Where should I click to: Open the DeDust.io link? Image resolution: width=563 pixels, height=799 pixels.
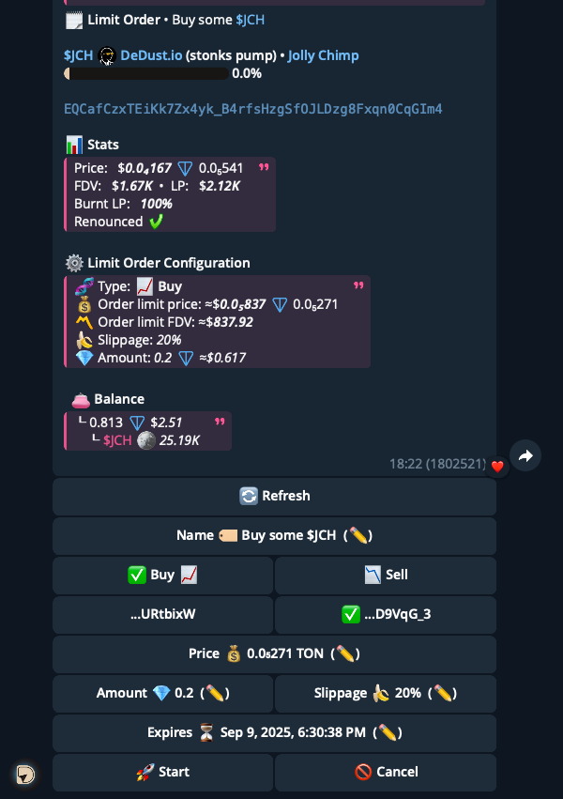[151, 55]
